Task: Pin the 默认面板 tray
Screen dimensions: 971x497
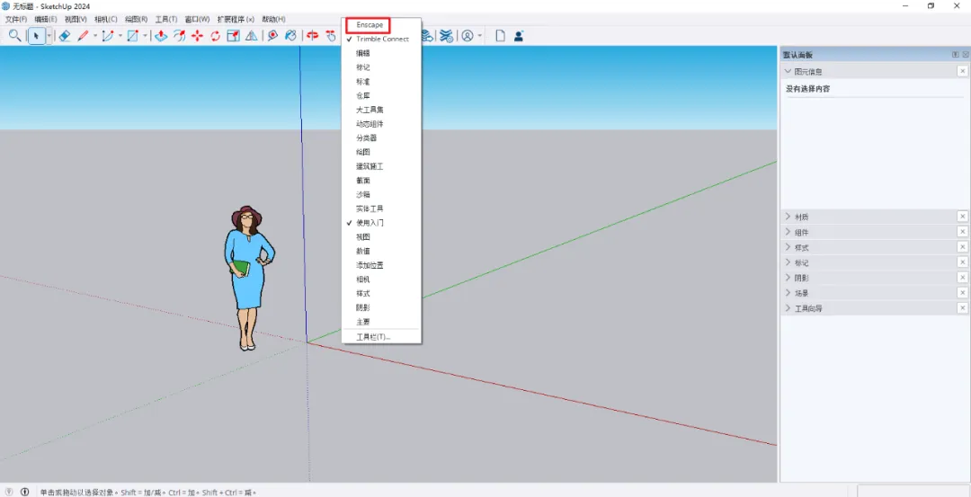Action: click(x=955, y=55)
